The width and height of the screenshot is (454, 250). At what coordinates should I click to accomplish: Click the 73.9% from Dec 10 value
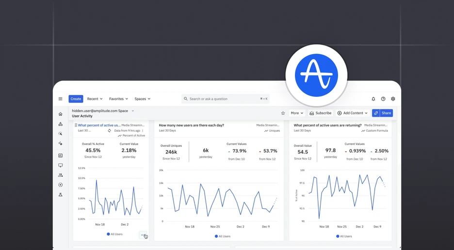click(x=240, y=151)
